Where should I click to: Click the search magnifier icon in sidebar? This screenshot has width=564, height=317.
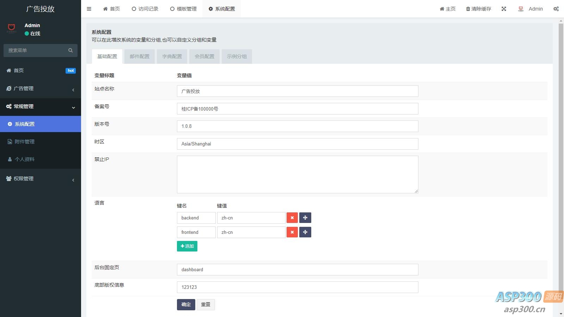[70, 50]
